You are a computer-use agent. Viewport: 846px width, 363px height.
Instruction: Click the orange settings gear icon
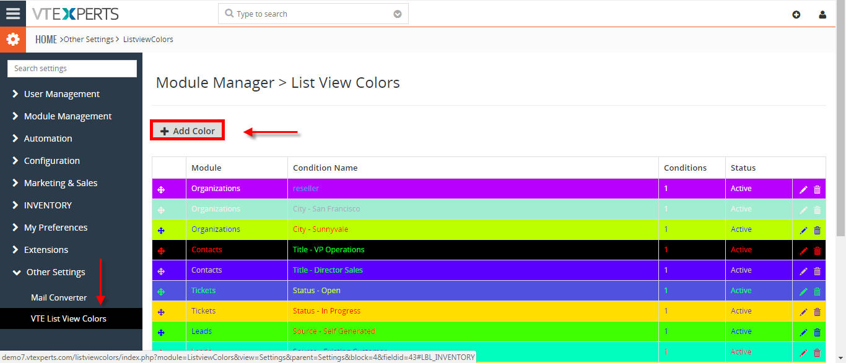click(13, 40)
